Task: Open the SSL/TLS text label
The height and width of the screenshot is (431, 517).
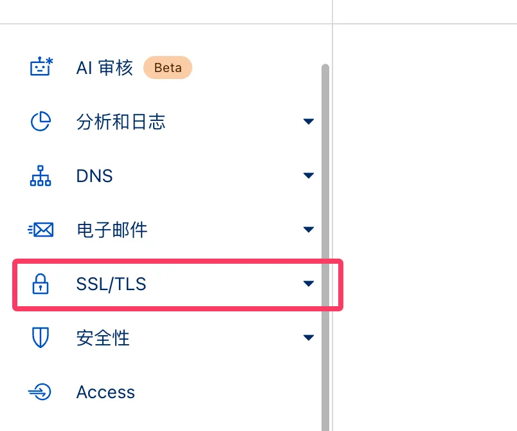Action: point(111,284)
